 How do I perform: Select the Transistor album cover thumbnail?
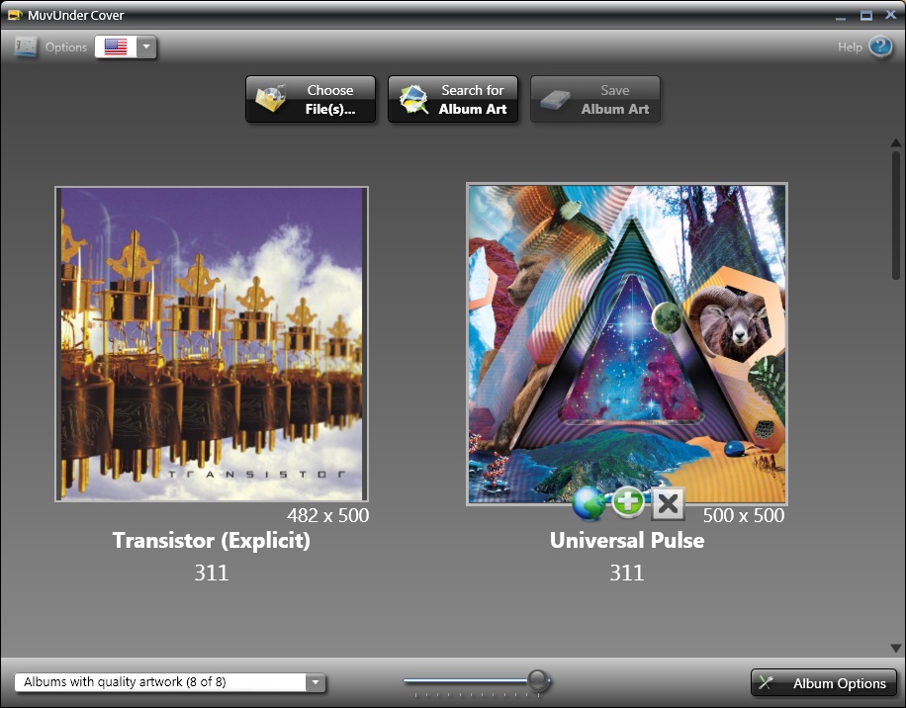(212, 344)
